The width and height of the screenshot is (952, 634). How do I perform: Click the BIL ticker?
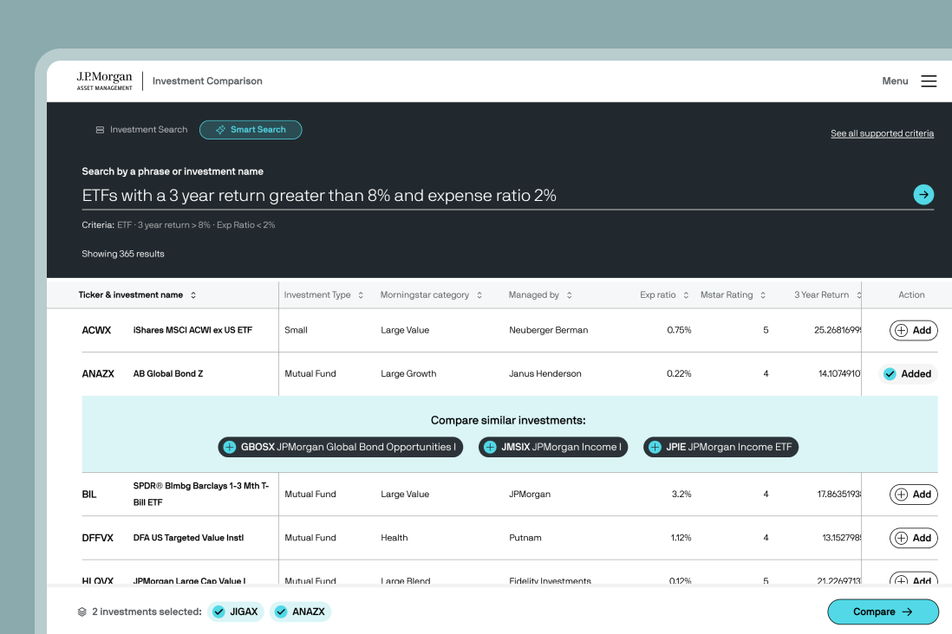[89, 495]
